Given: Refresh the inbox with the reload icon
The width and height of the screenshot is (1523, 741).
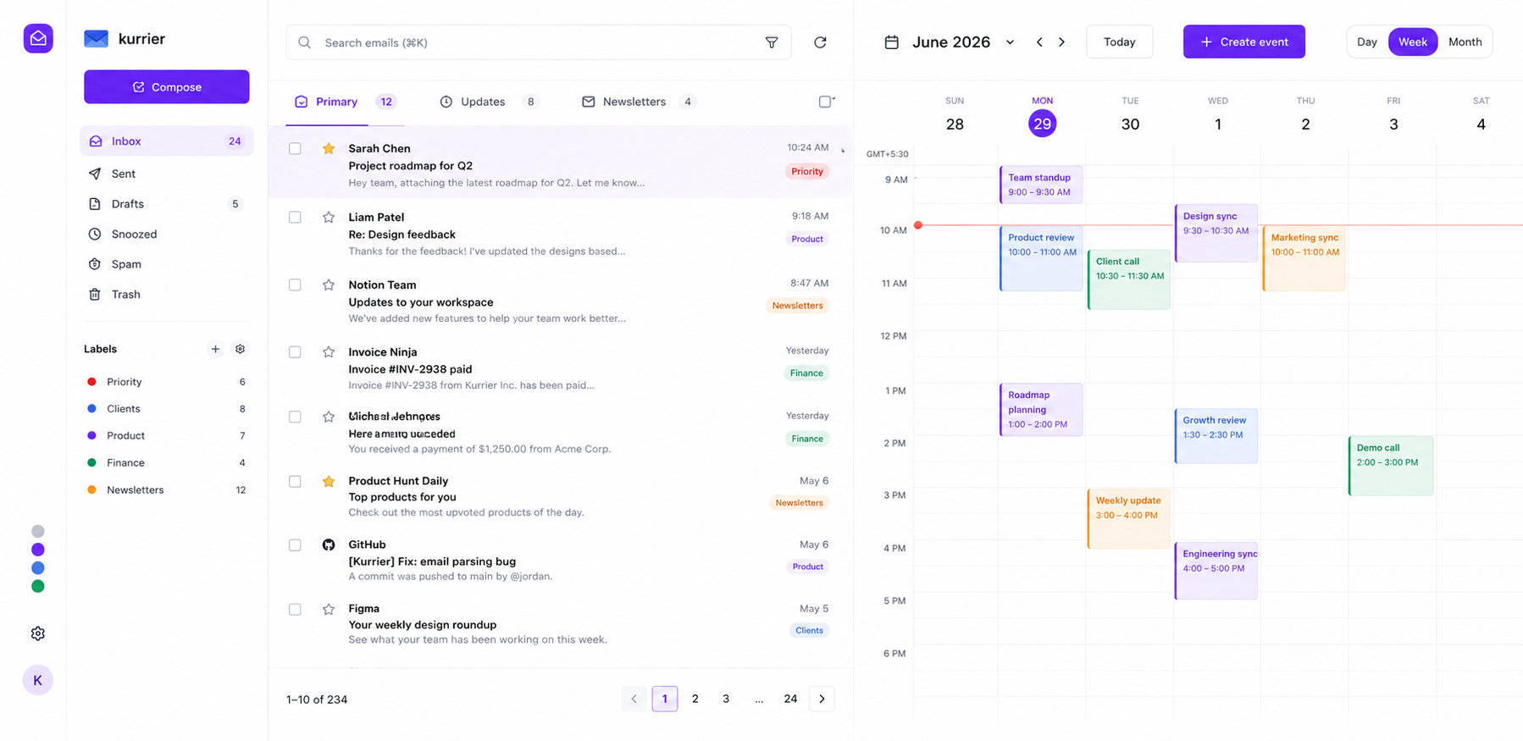Looking at the screenshot, I should click(x=820, y=42).
